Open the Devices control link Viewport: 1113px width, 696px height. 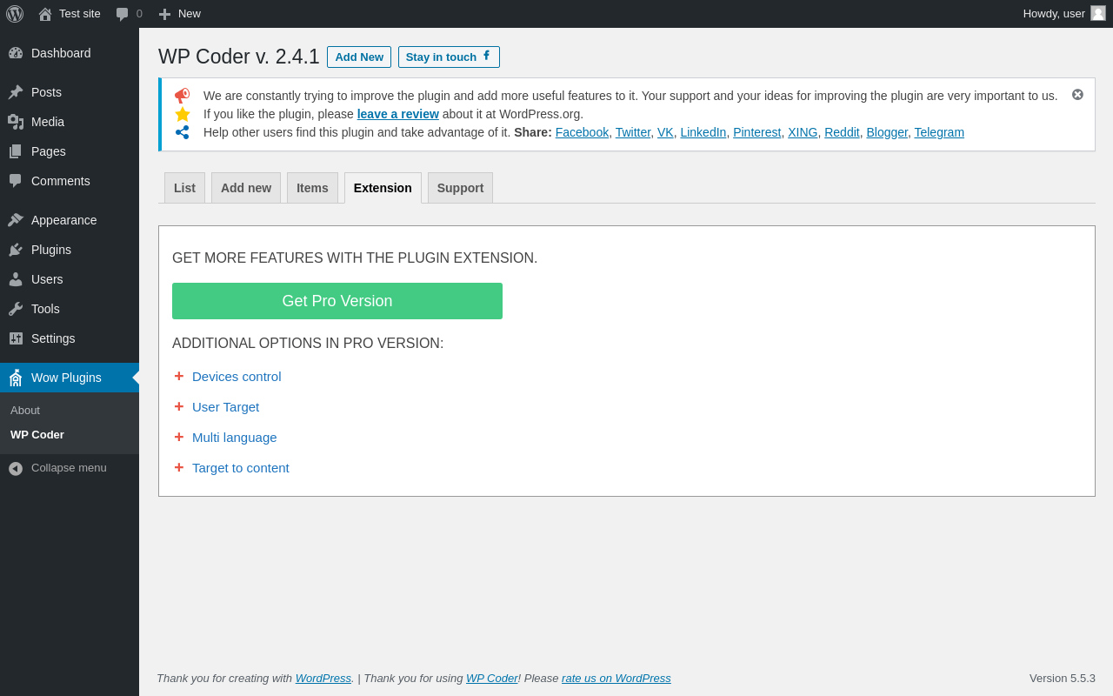click(x=237, y=376)
